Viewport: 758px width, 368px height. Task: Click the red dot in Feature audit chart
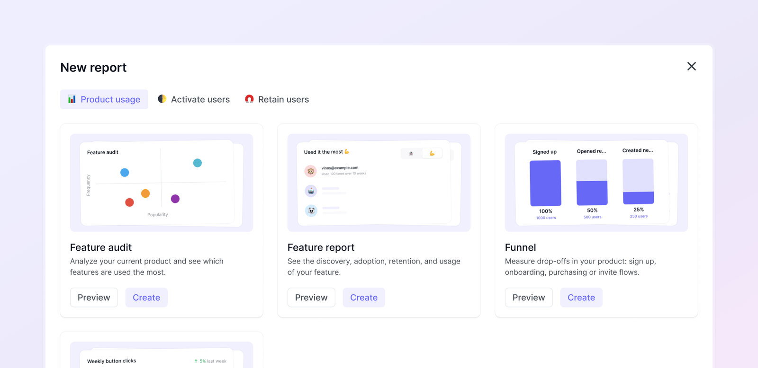129,202
